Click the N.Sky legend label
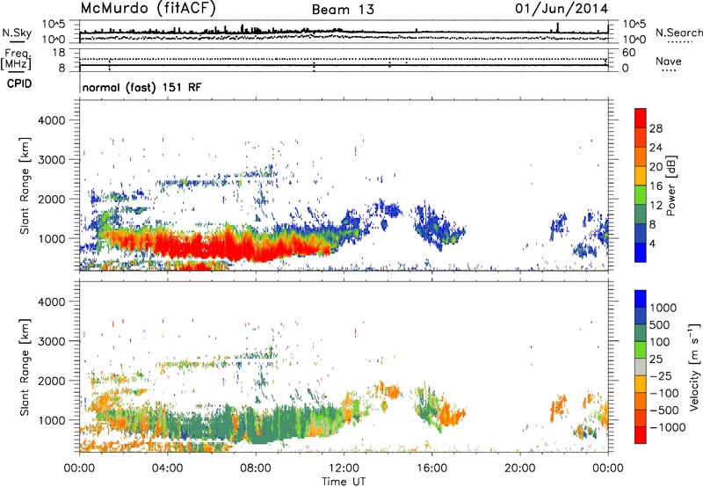 tap(17, 33)
